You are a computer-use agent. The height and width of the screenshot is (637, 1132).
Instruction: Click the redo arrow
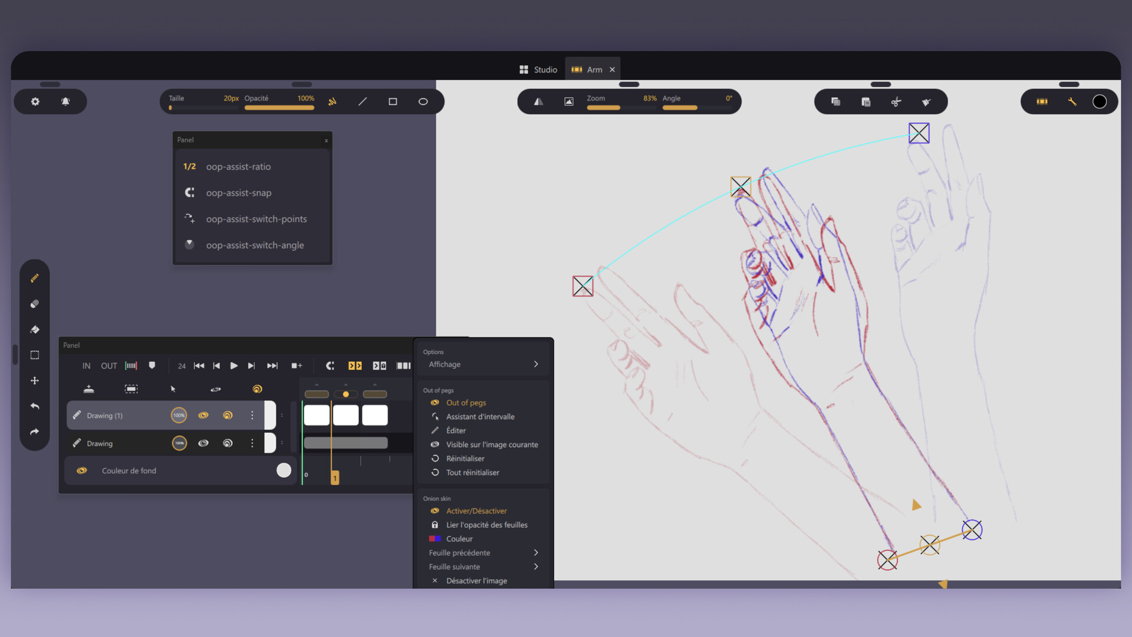(x=35, y=432)
